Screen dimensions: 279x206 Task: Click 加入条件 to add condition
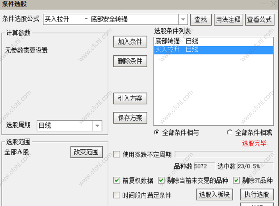(130, 42)
